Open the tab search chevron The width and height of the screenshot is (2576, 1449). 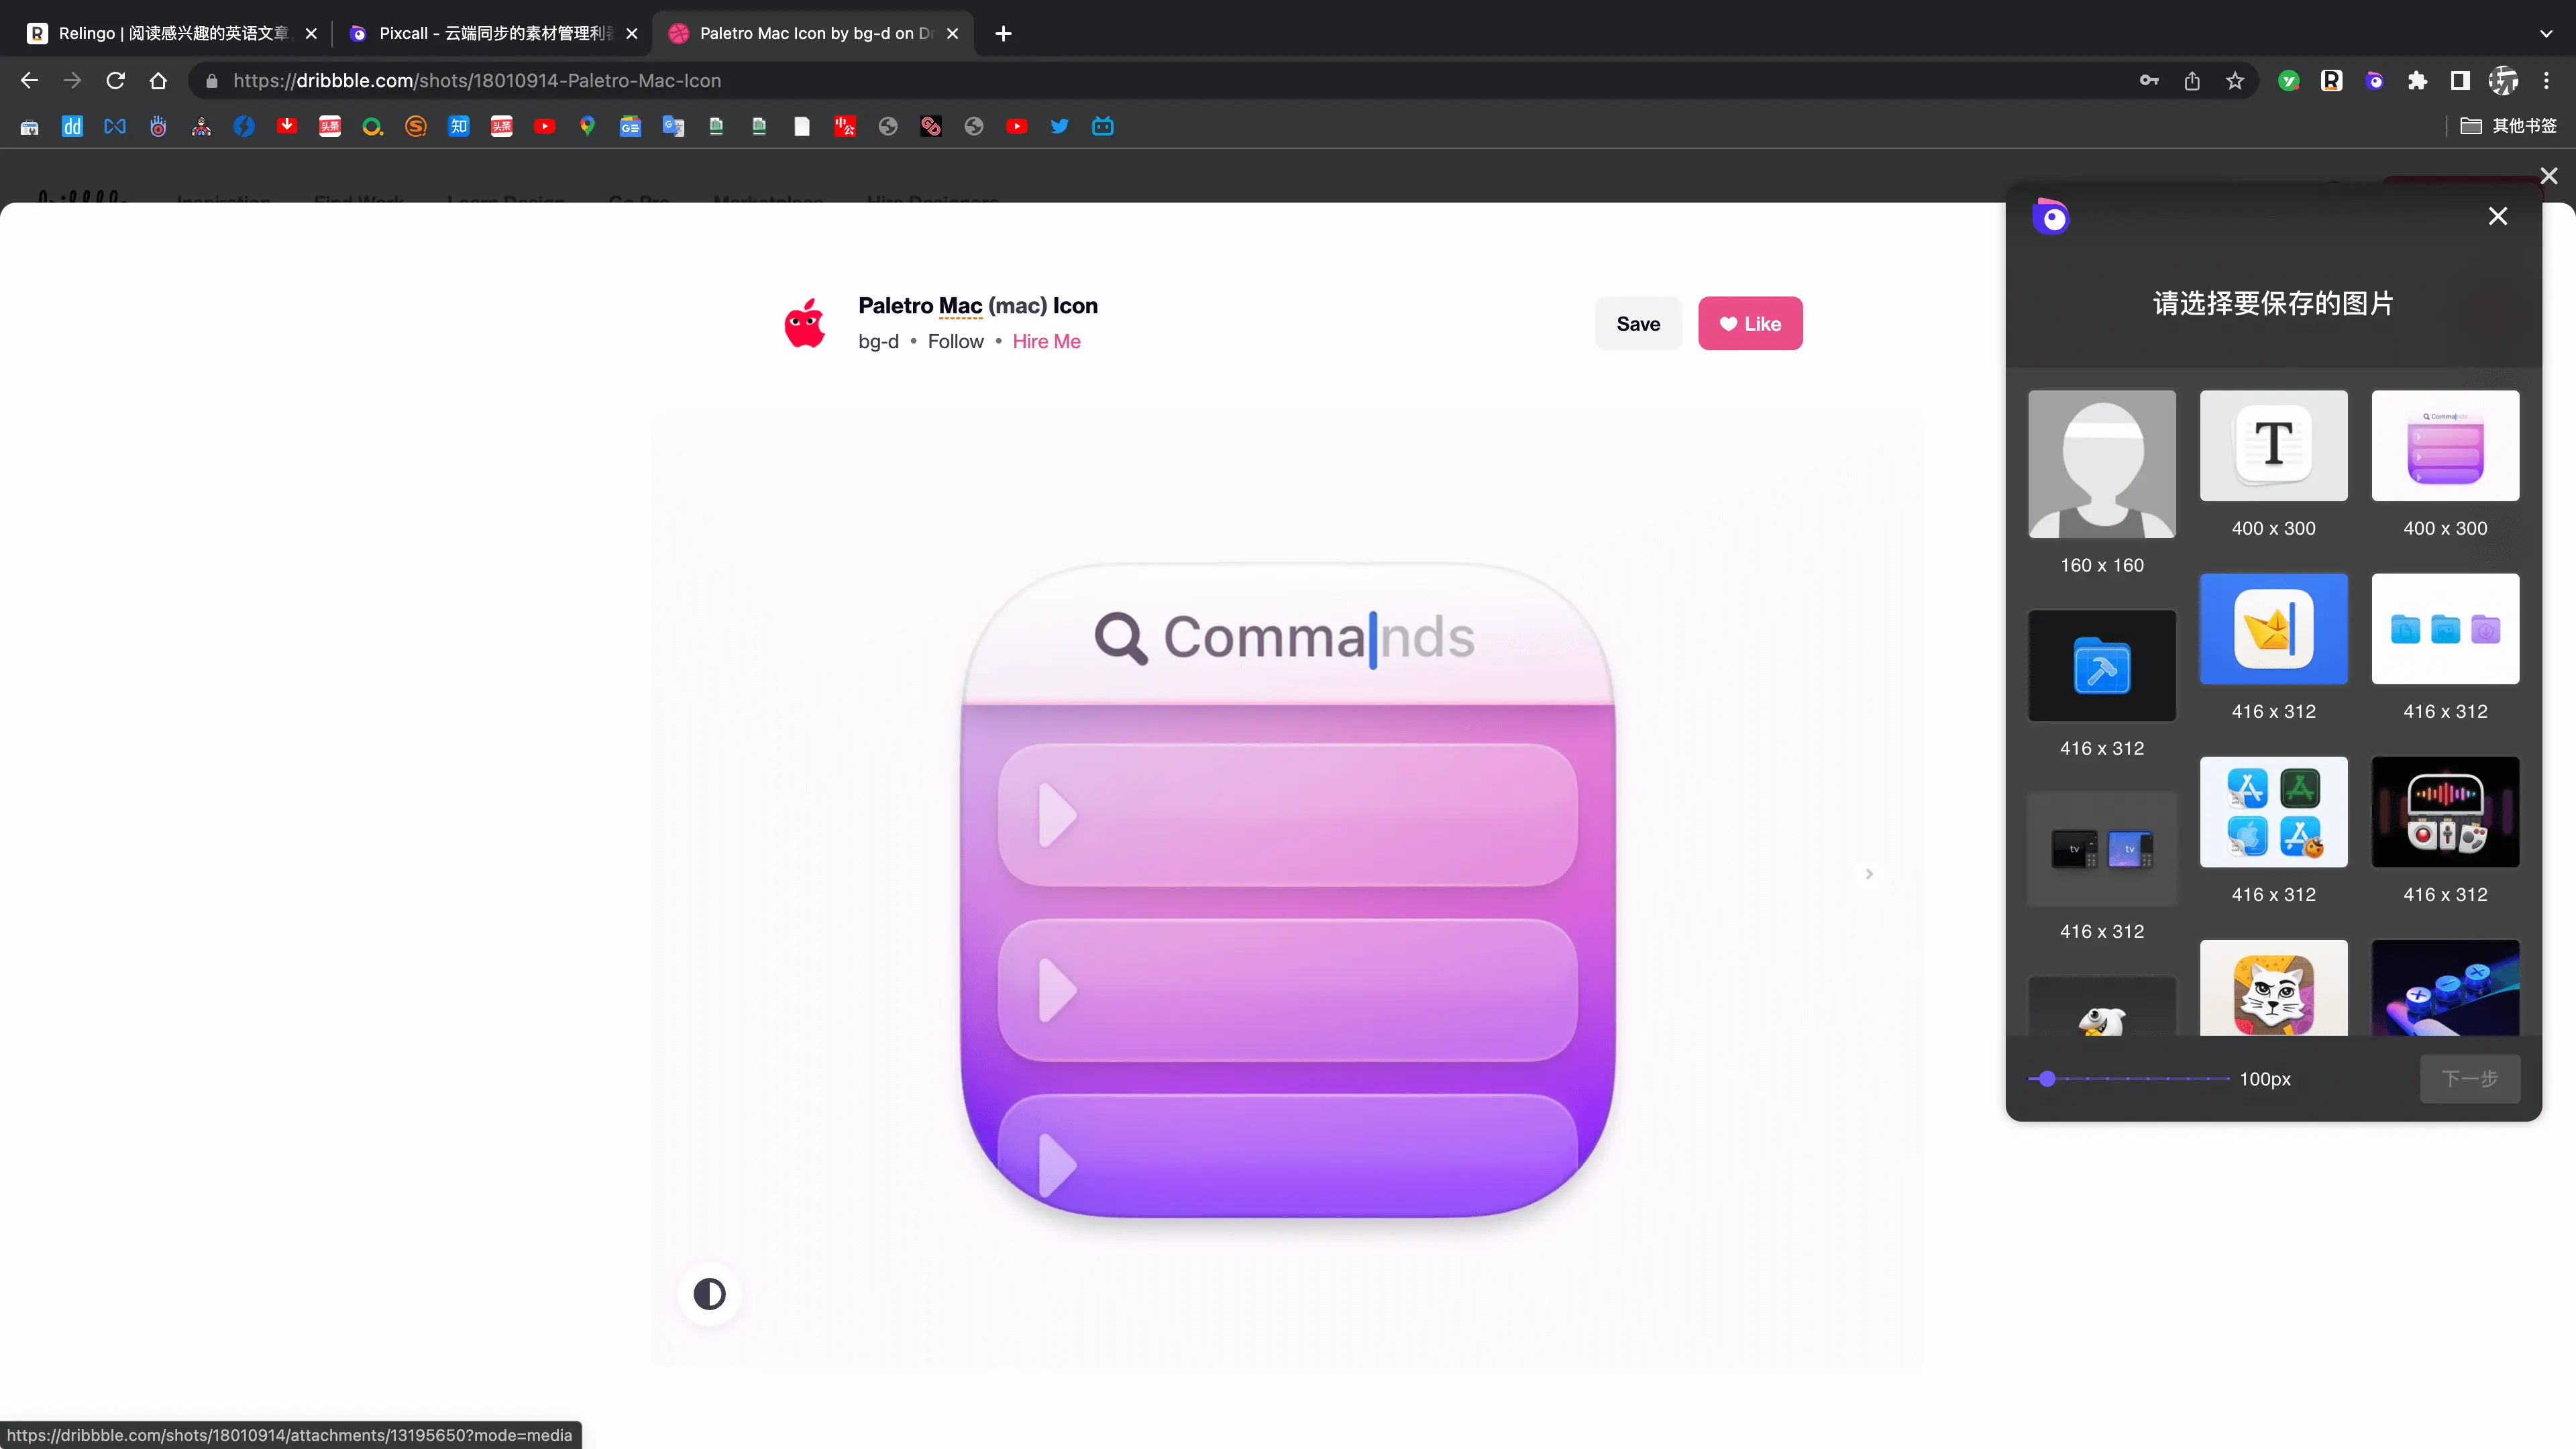click(x=2546, y=33)
